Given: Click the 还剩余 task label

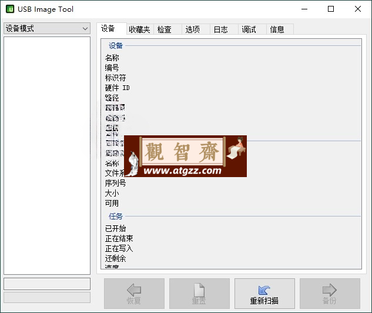Looking at the screenshot, I should (115, 258).
